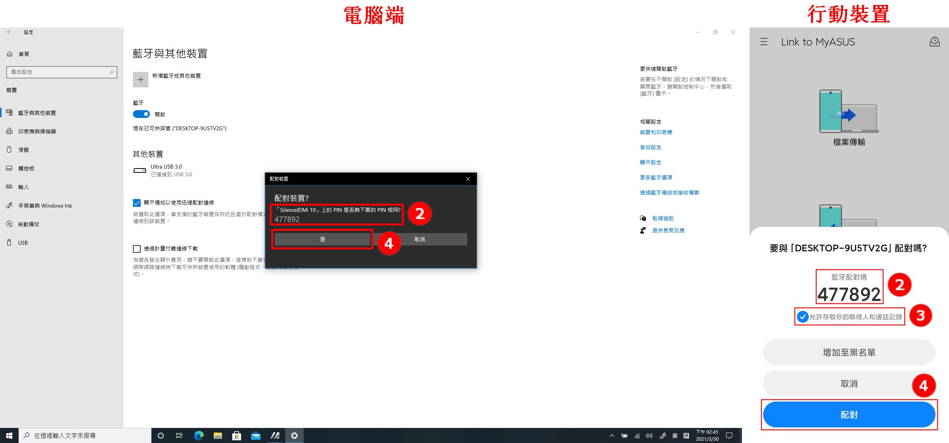This screenshot has height=443, width=949.
Task: Toggle the 藍牙 Bluetooth switch off
Action: coord(141,114)
